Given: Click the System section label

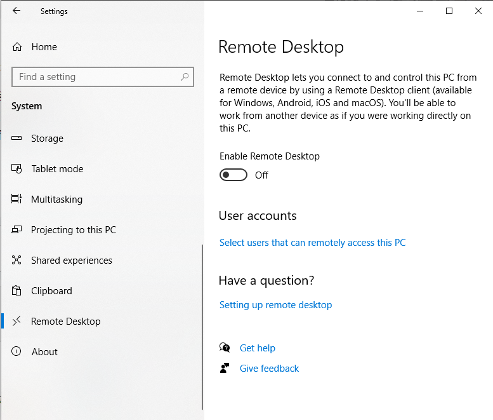Looking at the screenshot, I should (x=27, y=106).
